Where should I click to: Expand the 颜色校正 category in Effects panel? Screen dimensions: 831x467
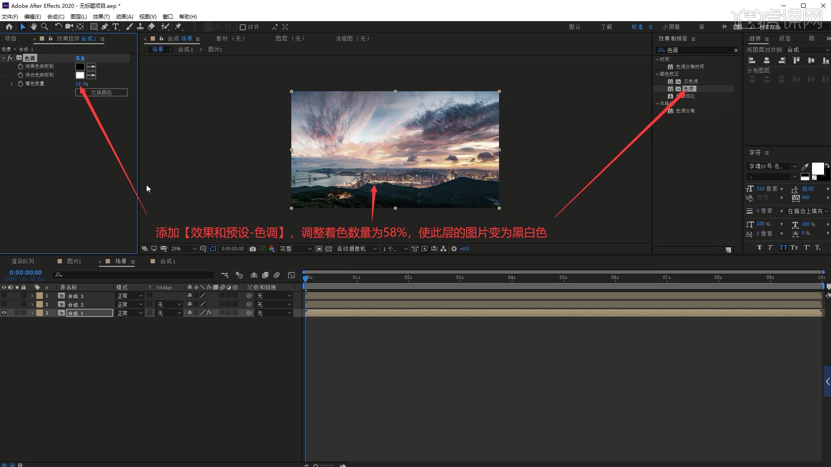pos(657,74)
